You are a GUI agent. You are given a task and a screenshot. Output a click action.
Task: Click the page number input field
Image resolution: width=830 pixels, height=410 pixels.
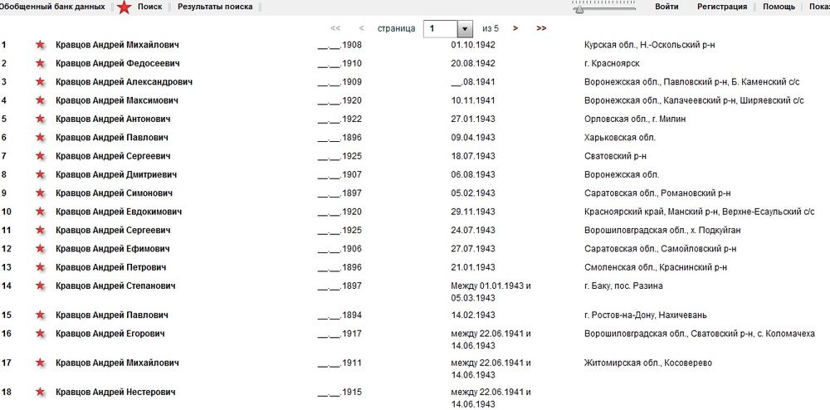(440, 29)
